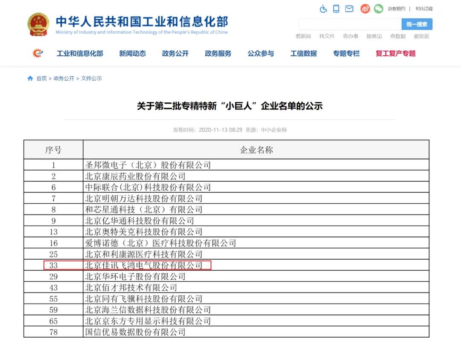461x358 pixels.
Task: Click the red swirl icon in navigation bar
Action: pyautogui.click(x=38, y=53)
